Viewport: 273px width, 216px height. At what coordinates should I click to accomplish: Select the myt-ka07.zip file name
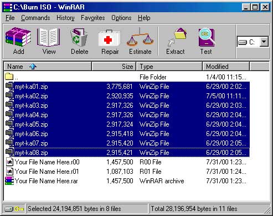click(x=32, y=143)
